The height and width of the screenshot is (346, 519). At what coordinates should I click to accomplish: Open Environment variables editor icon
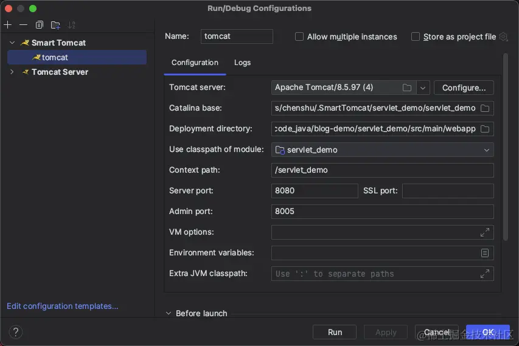(485, 253)
